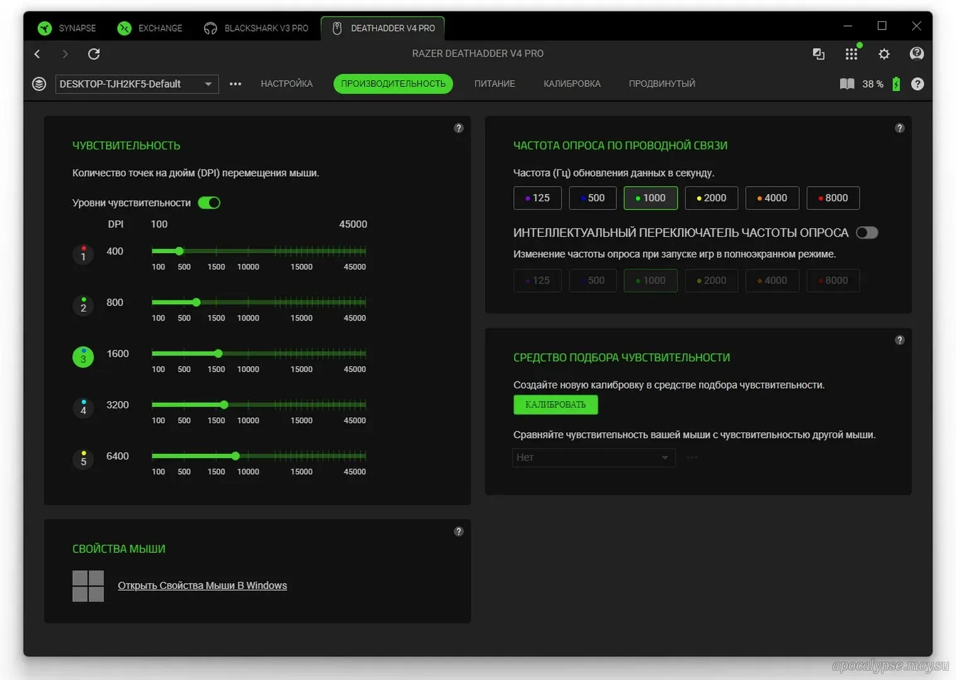956x680 pixels.
Task: Open the settings gear icon
Action: [x=884, y=54]
